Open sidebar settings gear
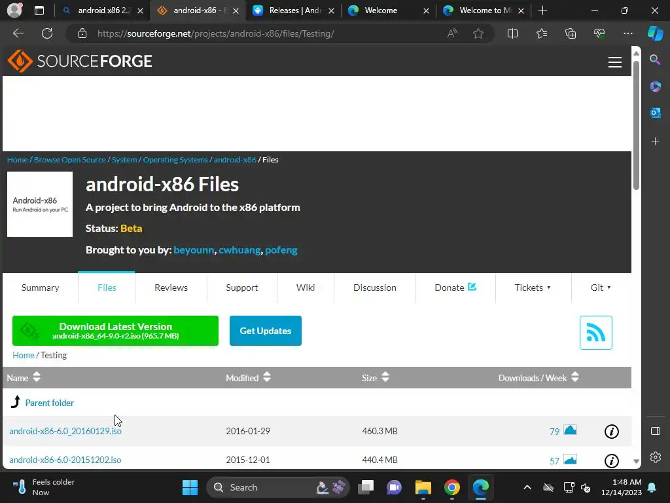The image size is (670, 503). click(655, 457)
